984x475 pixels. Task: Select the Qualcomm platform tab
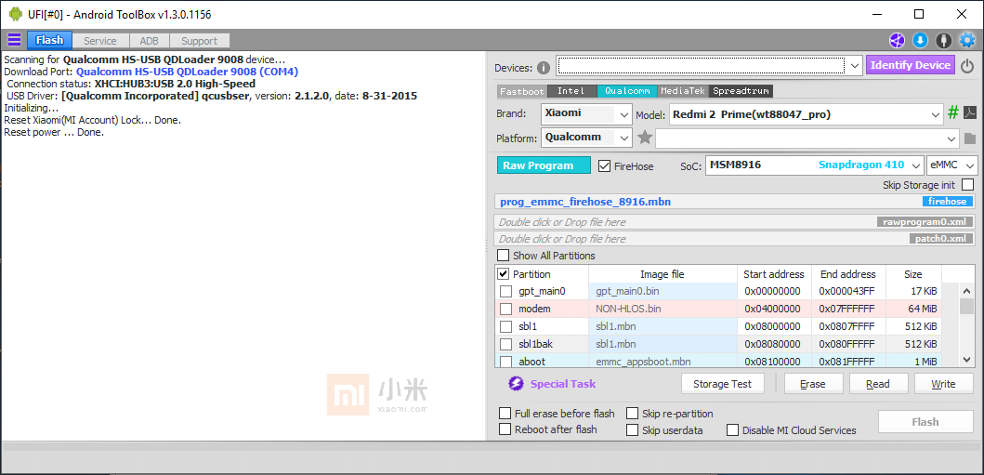click(x=627, y=91)
